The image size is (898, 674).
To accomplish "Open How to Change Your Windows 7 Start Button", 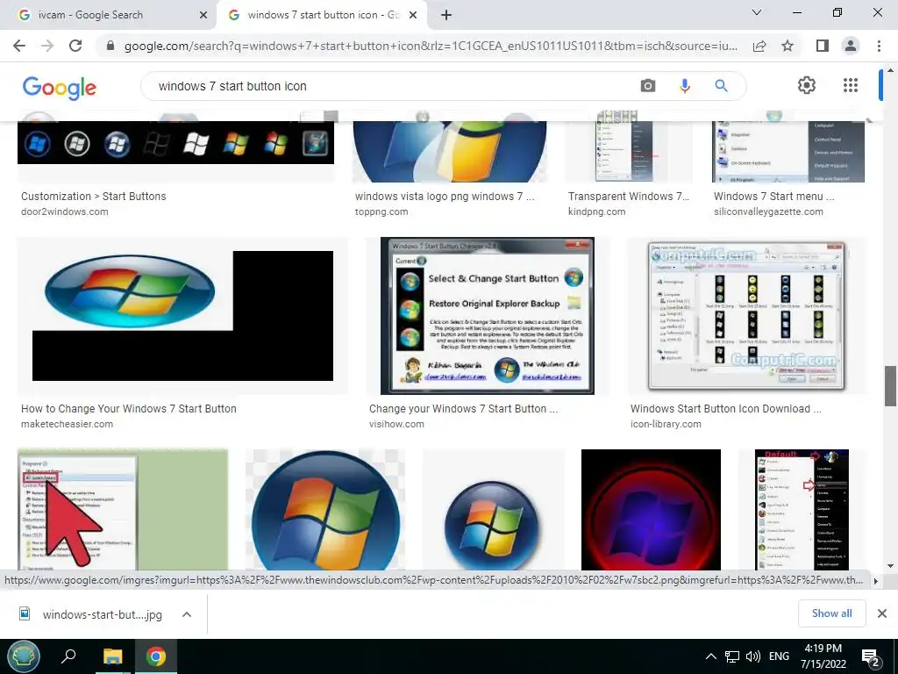I will click(x=129, y=409).
